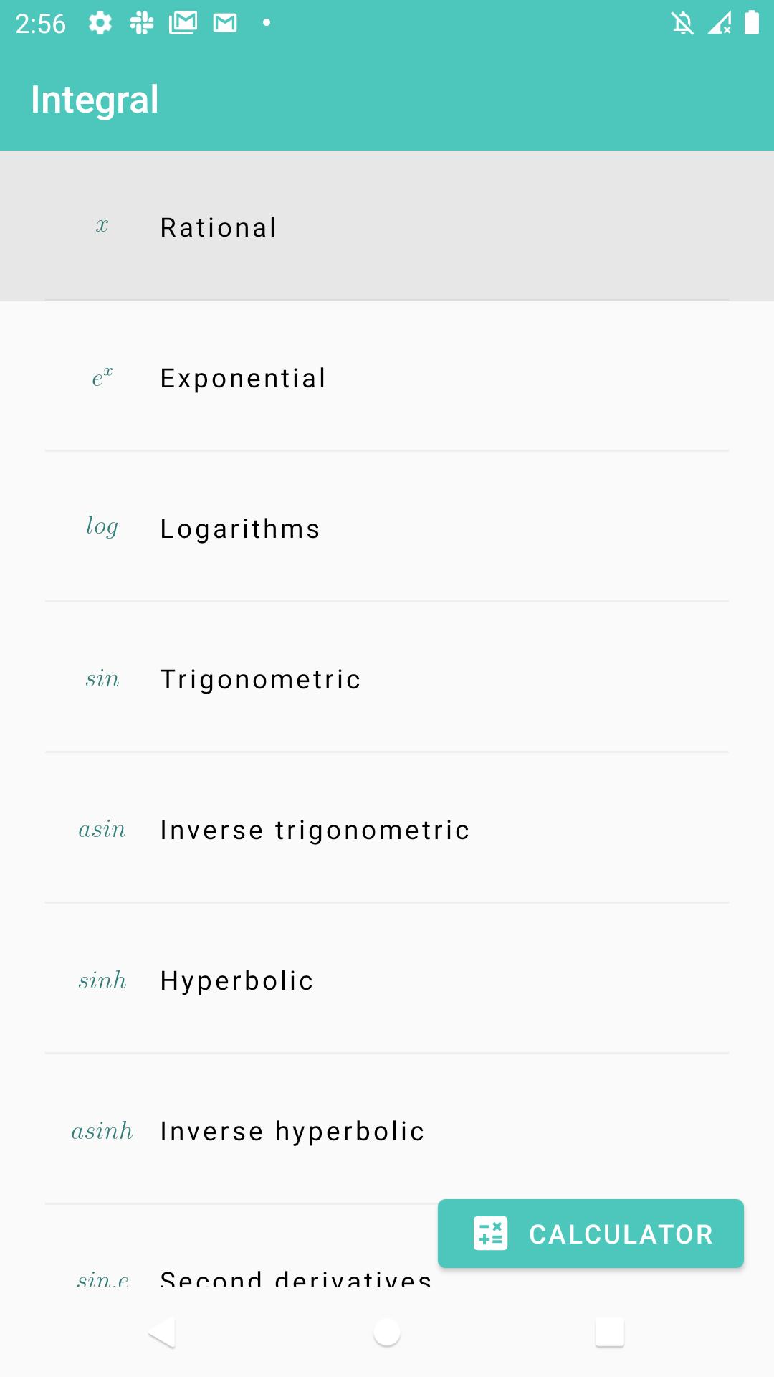Screen dimensions: 774x1377
Task: Open recent apps square button
Action: [x=609, y=1333]
